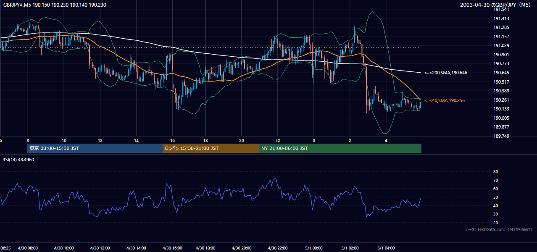Click hour tick 20 under the price chart
The width and height of the screenshot is (537, 252).
pyautogui.click(x=241, y=140)
